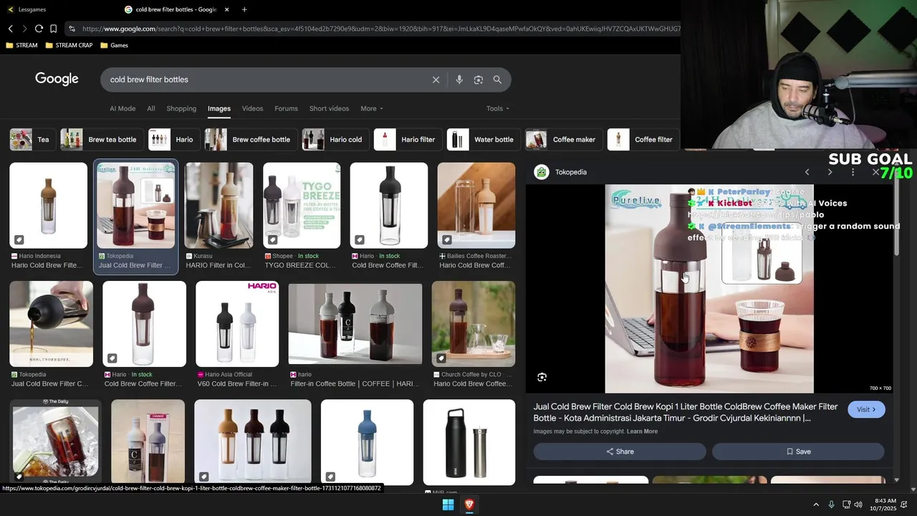Bookmark this page icon
The image size is (917, 516).
[x=53, y=29]
